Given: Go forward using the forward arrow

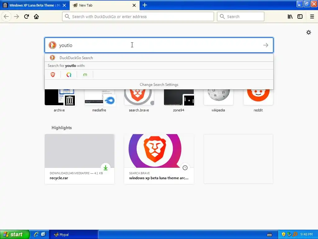Looking at the screenshot, I should click(16, 16).
